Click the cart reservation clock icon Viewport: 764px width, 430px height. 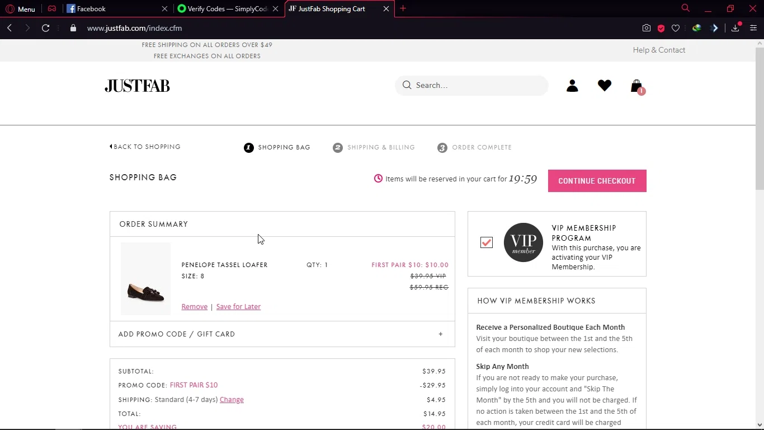pyautogui.click(x=378, y=179)
